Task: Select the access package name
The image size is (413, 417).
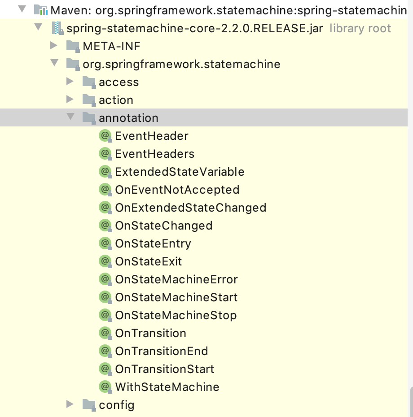Action: (119, 83)
